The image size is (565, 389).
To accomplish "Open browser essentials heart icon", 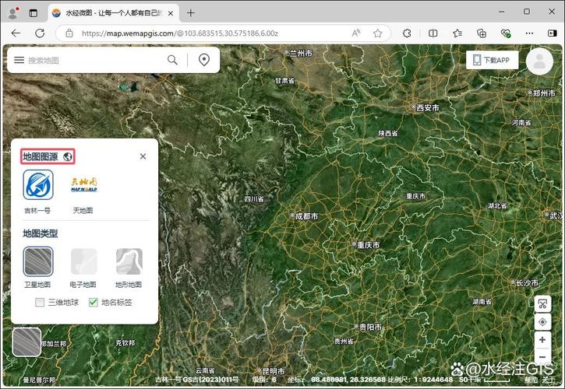I will tap(506, 33).
